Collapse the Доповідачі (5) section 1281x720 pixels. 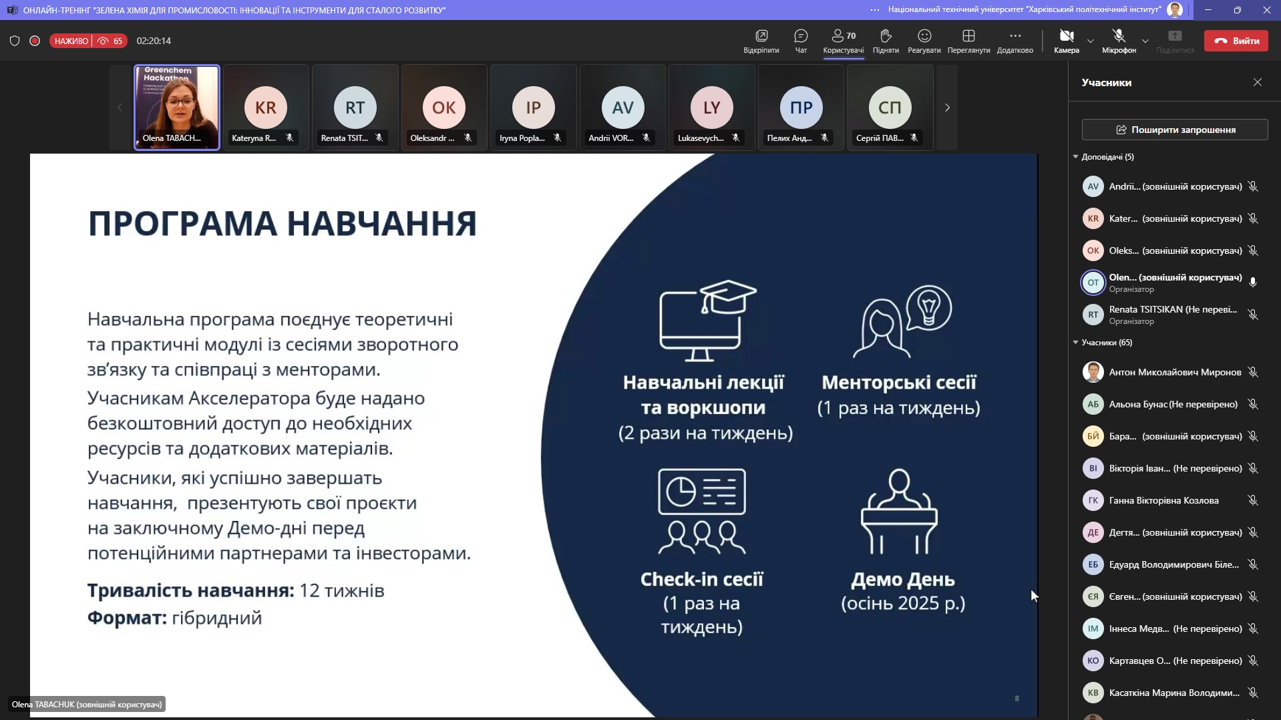1076,157
